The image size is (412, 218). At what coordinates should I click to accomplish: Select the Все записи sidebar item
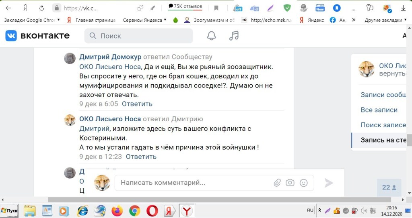coord(379,110)
